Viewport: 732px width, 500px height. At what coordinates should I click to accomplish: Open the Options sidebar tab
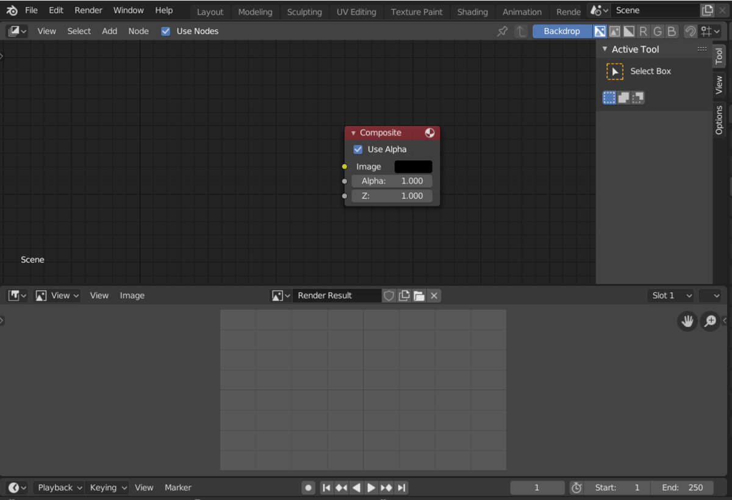(x=719, y=120)
